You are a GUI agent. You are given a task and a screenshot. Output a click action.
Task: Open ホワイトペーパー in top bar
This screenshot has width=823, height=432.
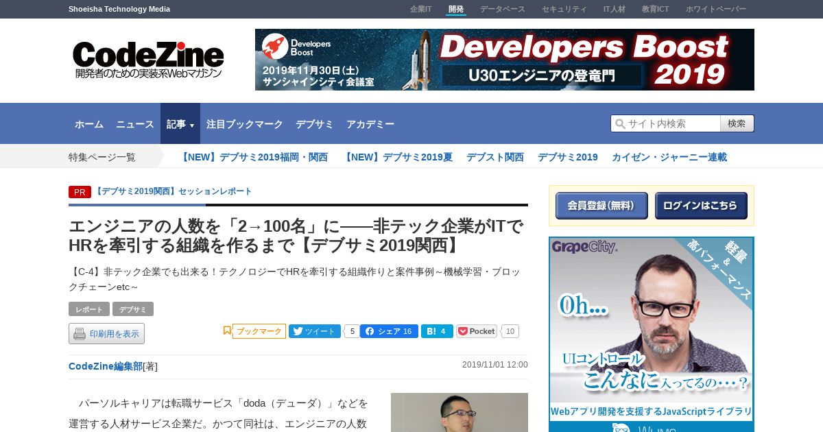(716, 9)
